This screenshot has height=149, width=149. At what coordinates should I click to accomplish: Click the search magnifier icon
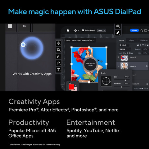click(142, 30)
